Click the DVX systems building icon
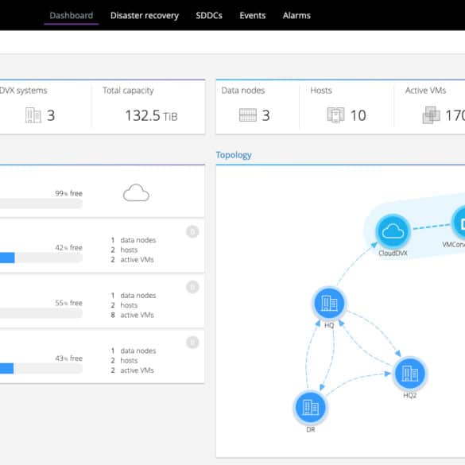This screenshot has width=465, height=465. pos(33,115)
